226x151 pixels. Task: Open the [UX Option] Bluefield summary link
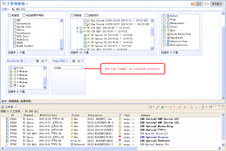click(154, 133)
